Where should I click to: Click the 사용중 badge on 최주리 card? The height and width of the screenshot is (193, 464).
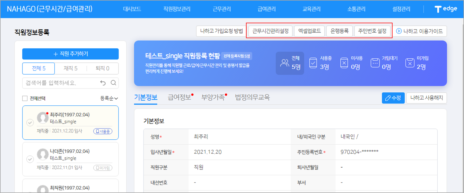click(103, 131)
